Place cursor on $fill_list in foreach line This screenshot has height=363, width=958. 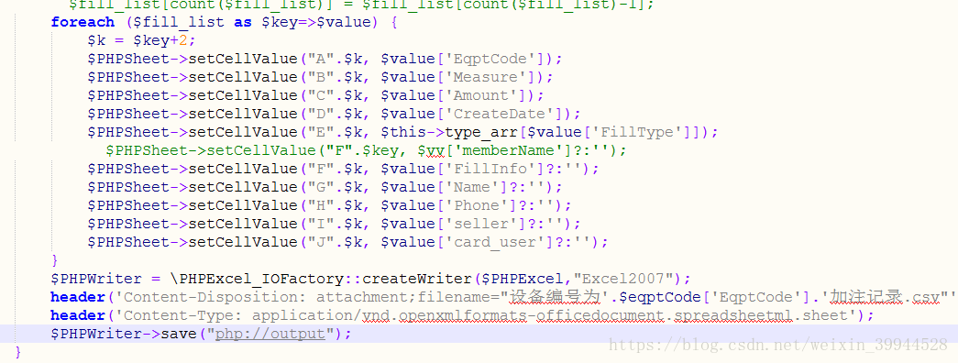pos(179,23)
